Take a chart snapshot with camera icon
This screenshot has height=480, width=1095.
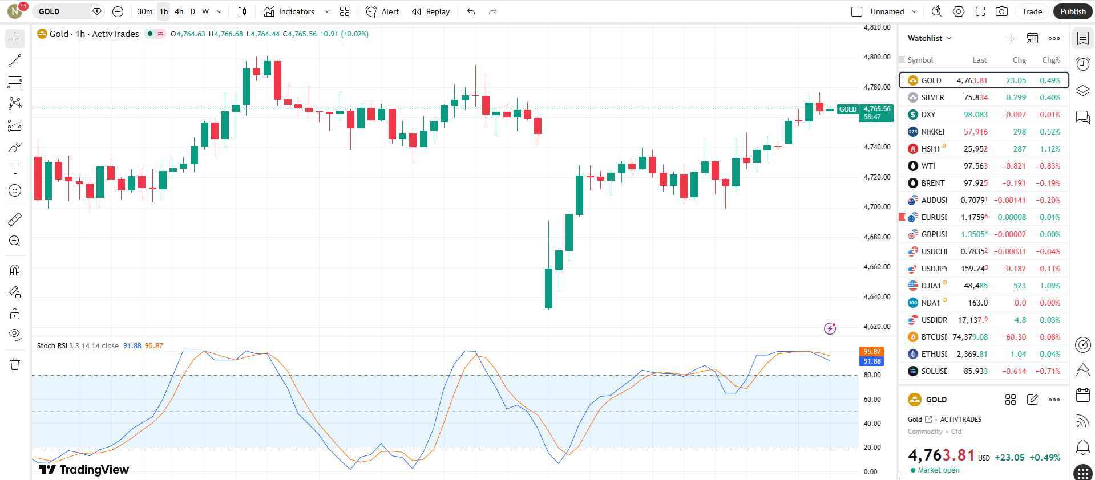coord(1001,11)
